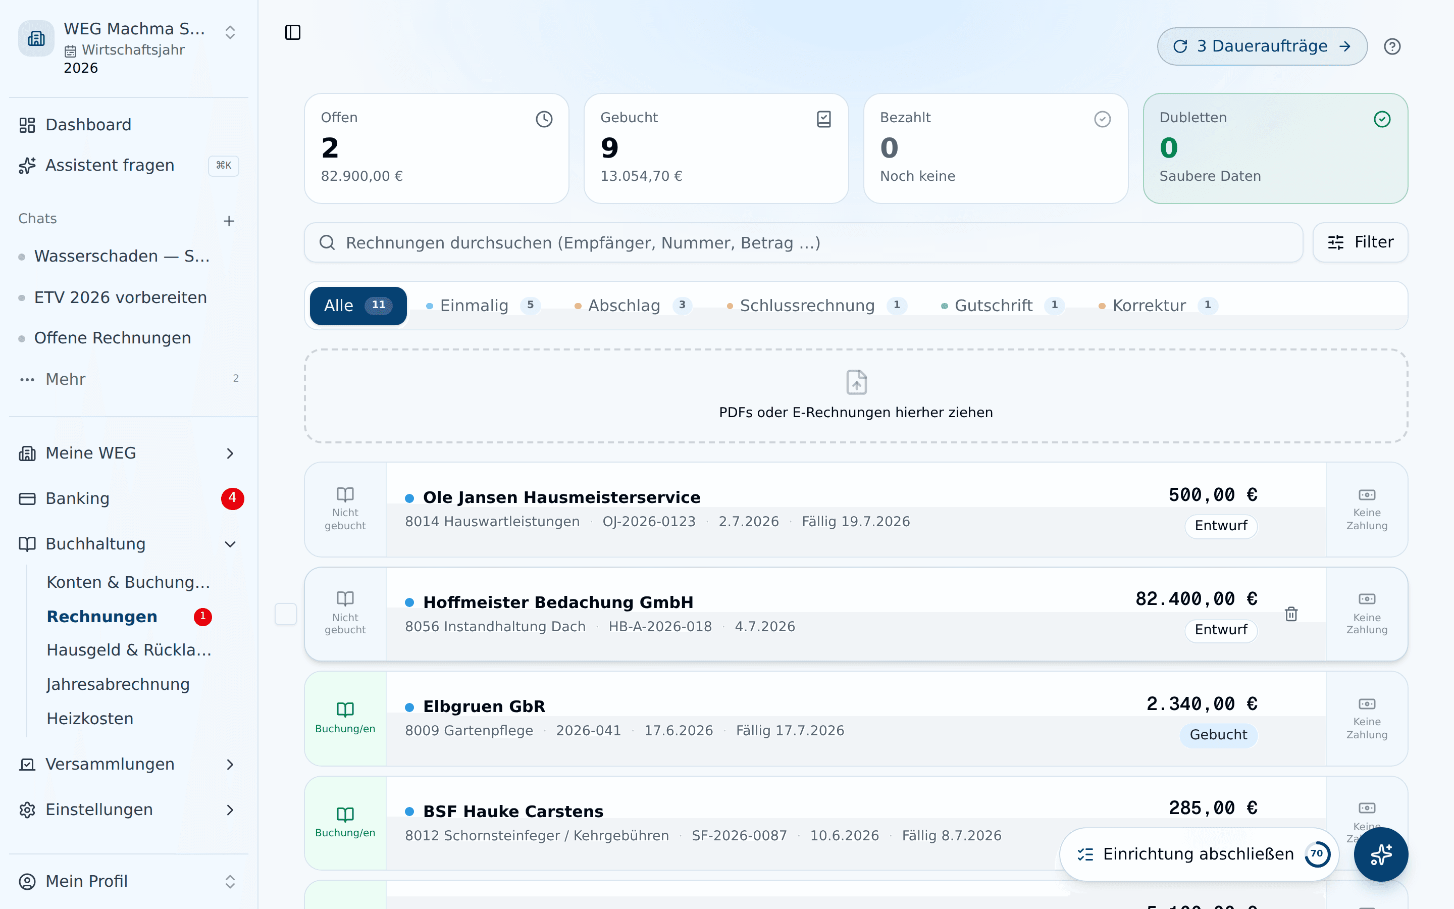Expand the Versammlungen section

pos(129,764)
